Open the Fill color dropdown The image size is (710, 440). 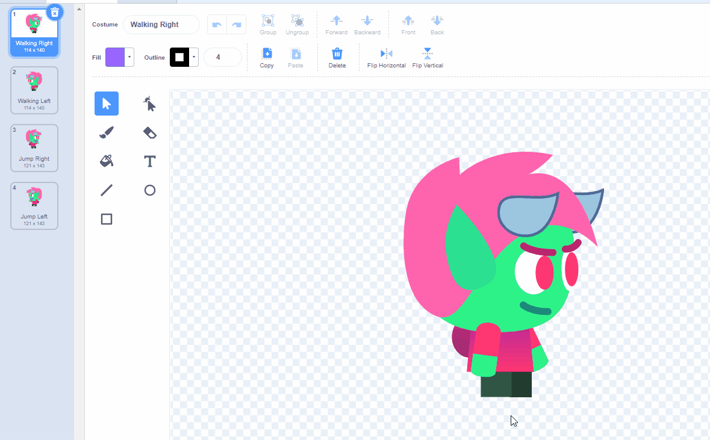point(129,58)
